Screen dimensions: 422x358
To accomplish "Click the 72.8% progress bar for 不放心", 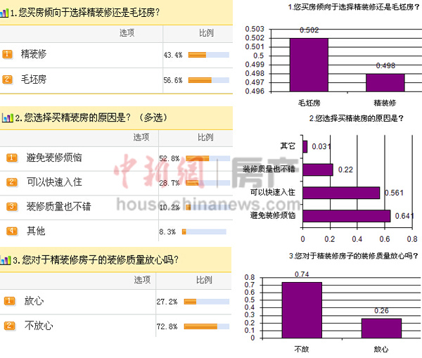I will [207, 326].
